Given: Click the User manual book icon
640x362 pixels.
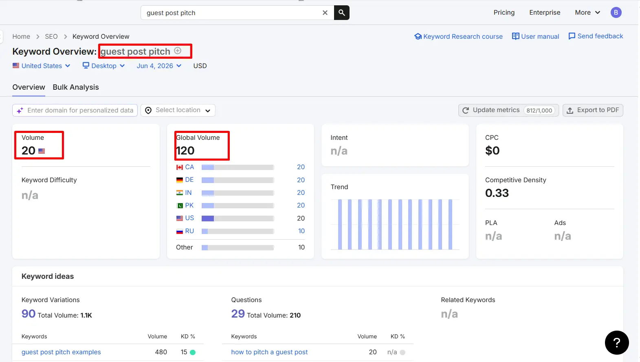Looking at the screenshot, I should click(516, 36).
